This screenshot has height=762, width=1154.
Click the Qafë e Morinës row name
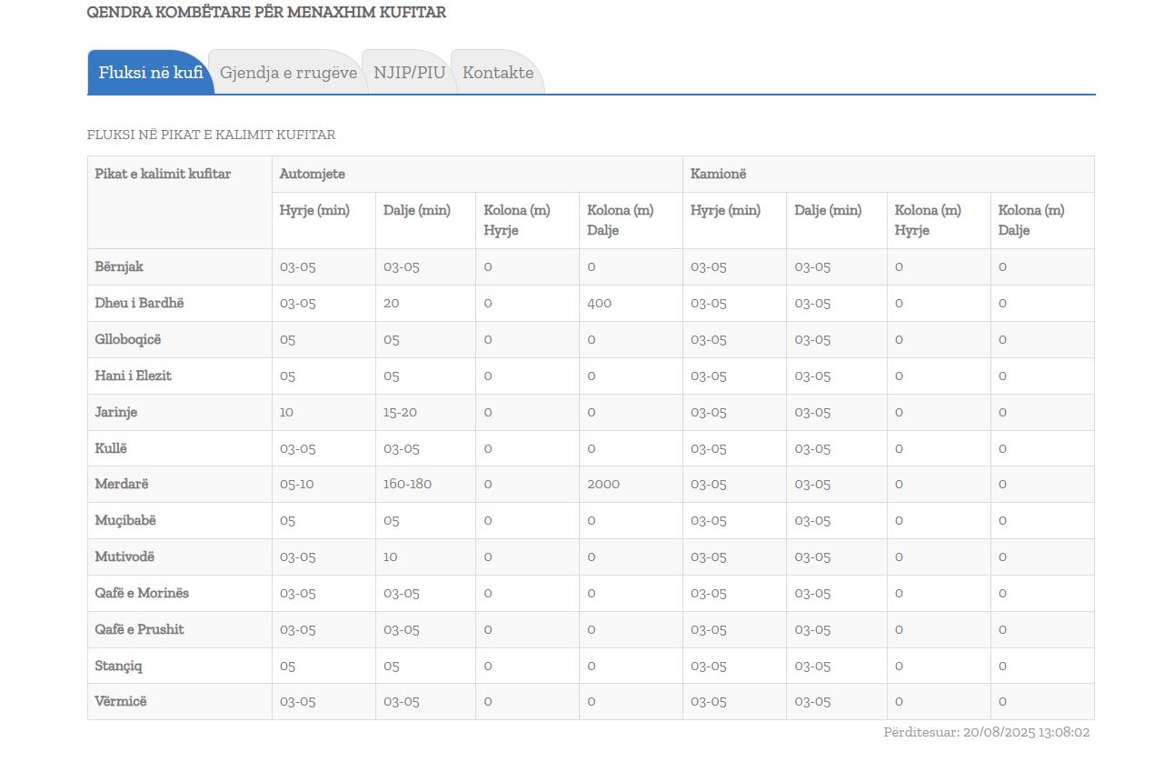click(x=142, y=593)
